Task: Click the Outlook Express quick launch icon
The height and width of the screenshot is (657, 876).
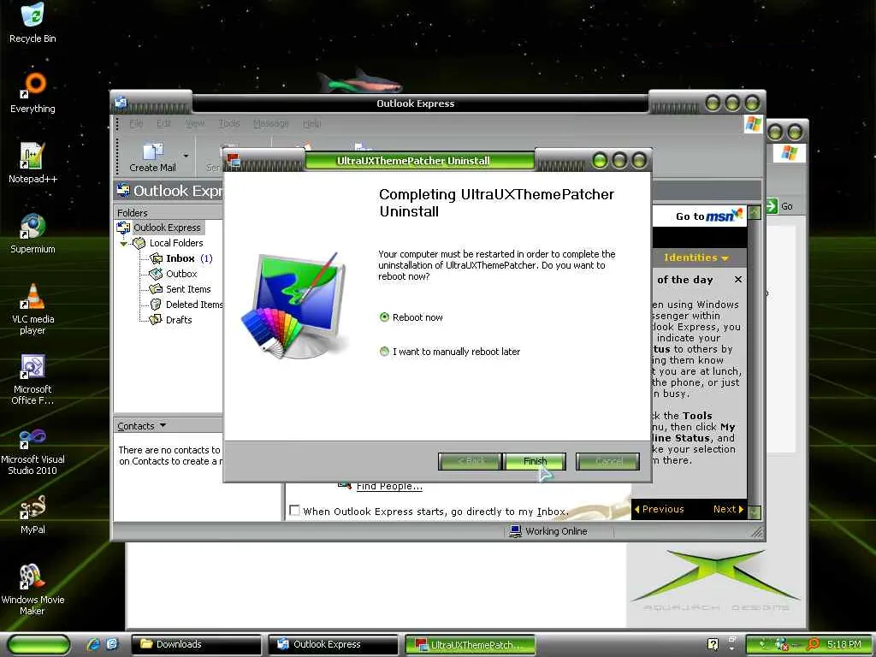Action: (x=112, y=644)
